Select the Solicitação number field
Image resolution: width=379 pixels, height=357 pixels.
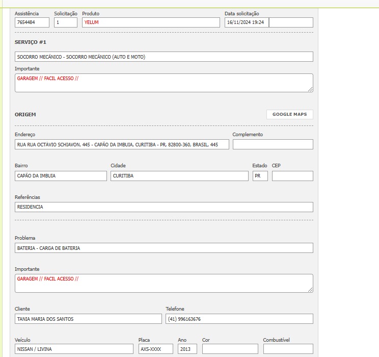pos(66,22)
